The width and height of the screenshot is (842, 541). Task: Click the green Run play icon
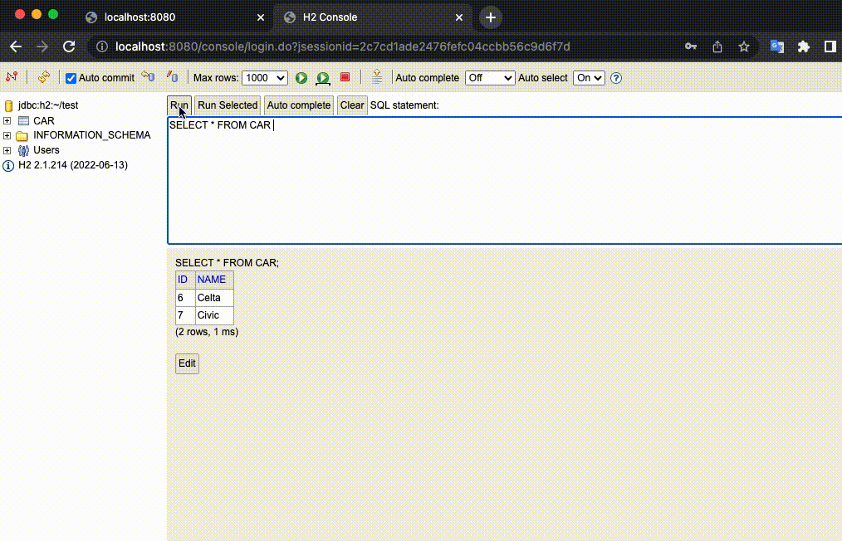pyautogui.click(x=301, y=78)
